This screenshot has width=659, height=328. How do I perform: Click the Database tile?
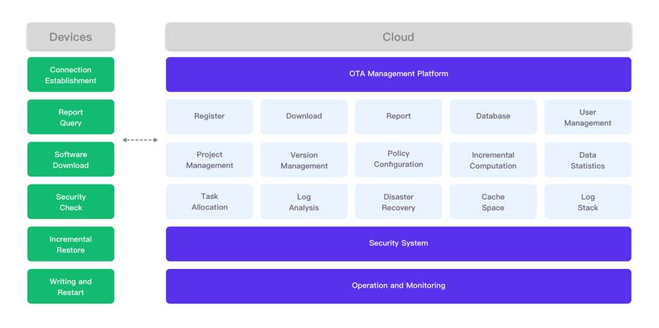point(493,117)
